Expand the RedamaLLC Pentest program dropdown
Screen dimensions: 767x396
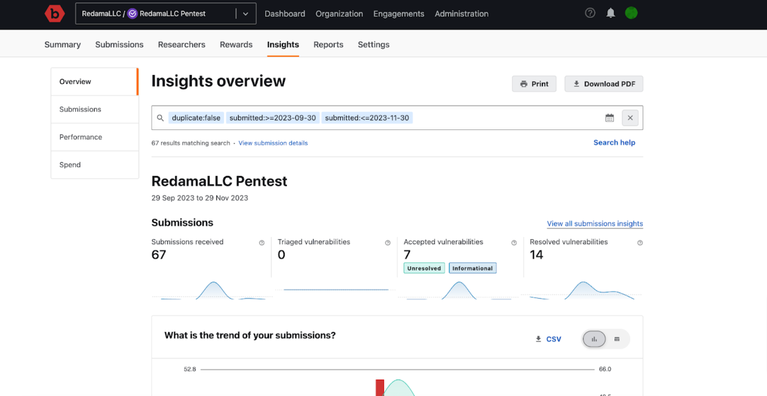tap(245, 14)
